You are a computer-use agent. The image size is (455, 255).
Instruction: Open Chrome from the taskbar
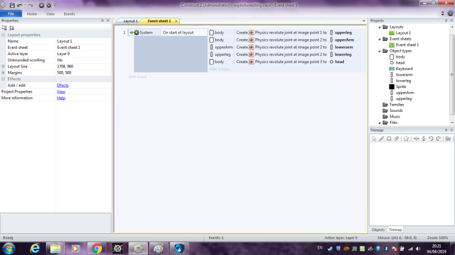(97, 248)
